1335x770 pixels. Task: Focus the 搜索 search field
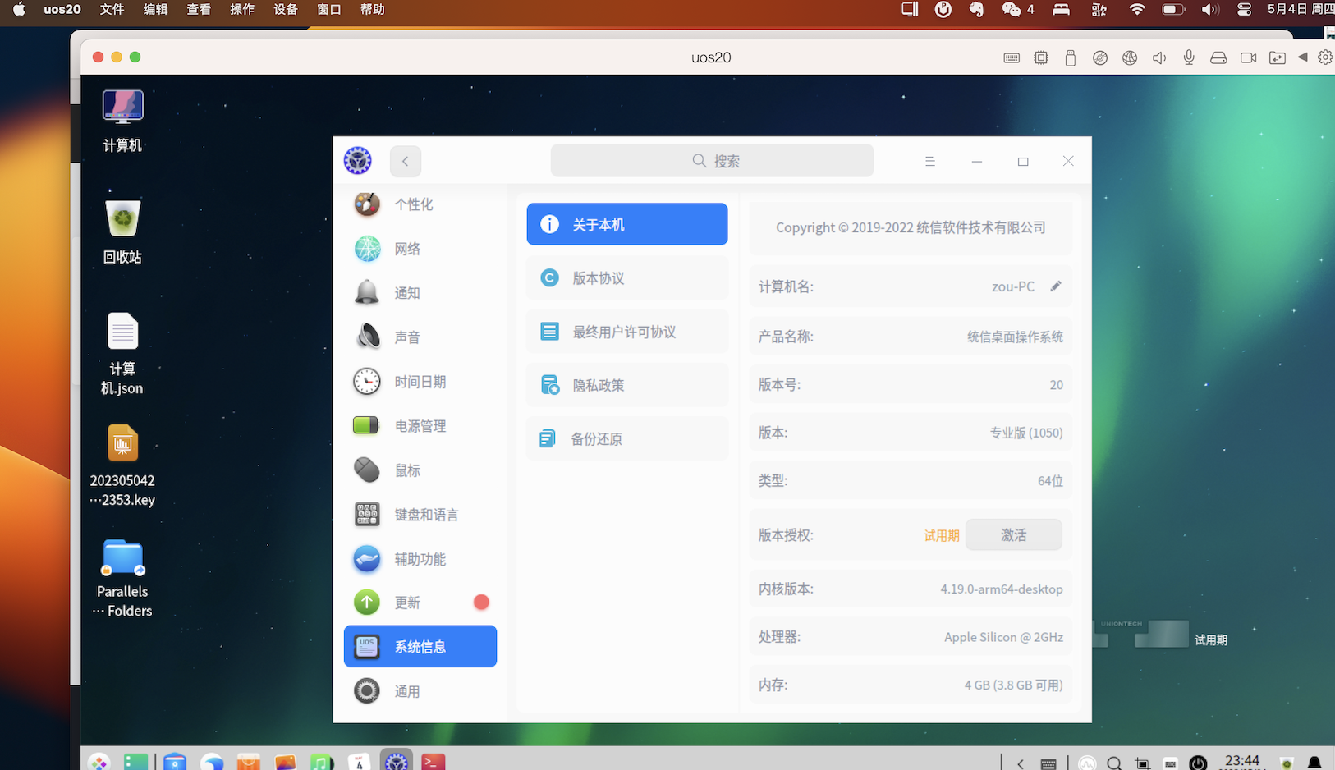point(712,161)
